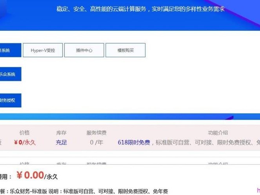Click the 乐众财务-标准版 package description line
The image size is (260, 195).
coord(84,191)
